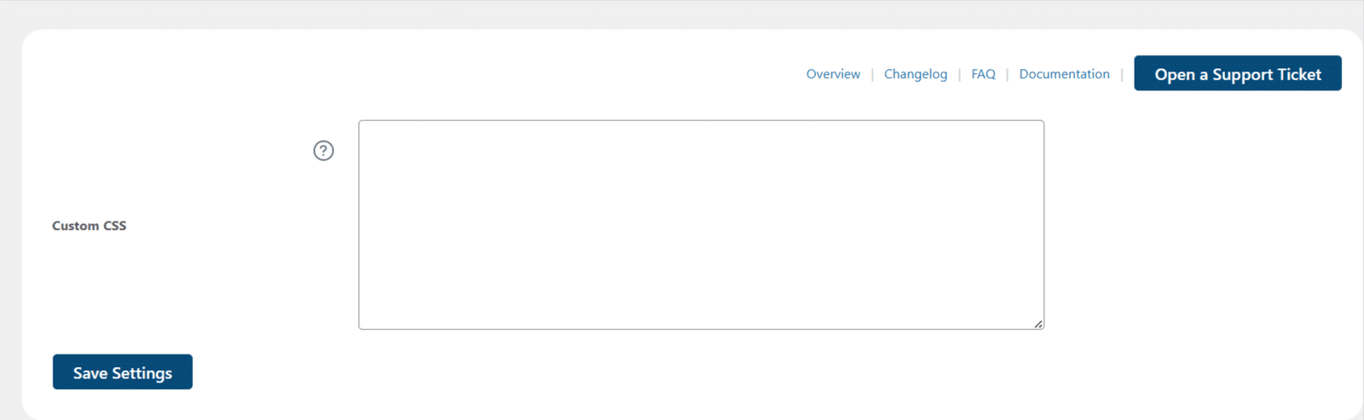Open the Overview link
The height and width of the screenshot is (420, 1364).
pos(833,74)
